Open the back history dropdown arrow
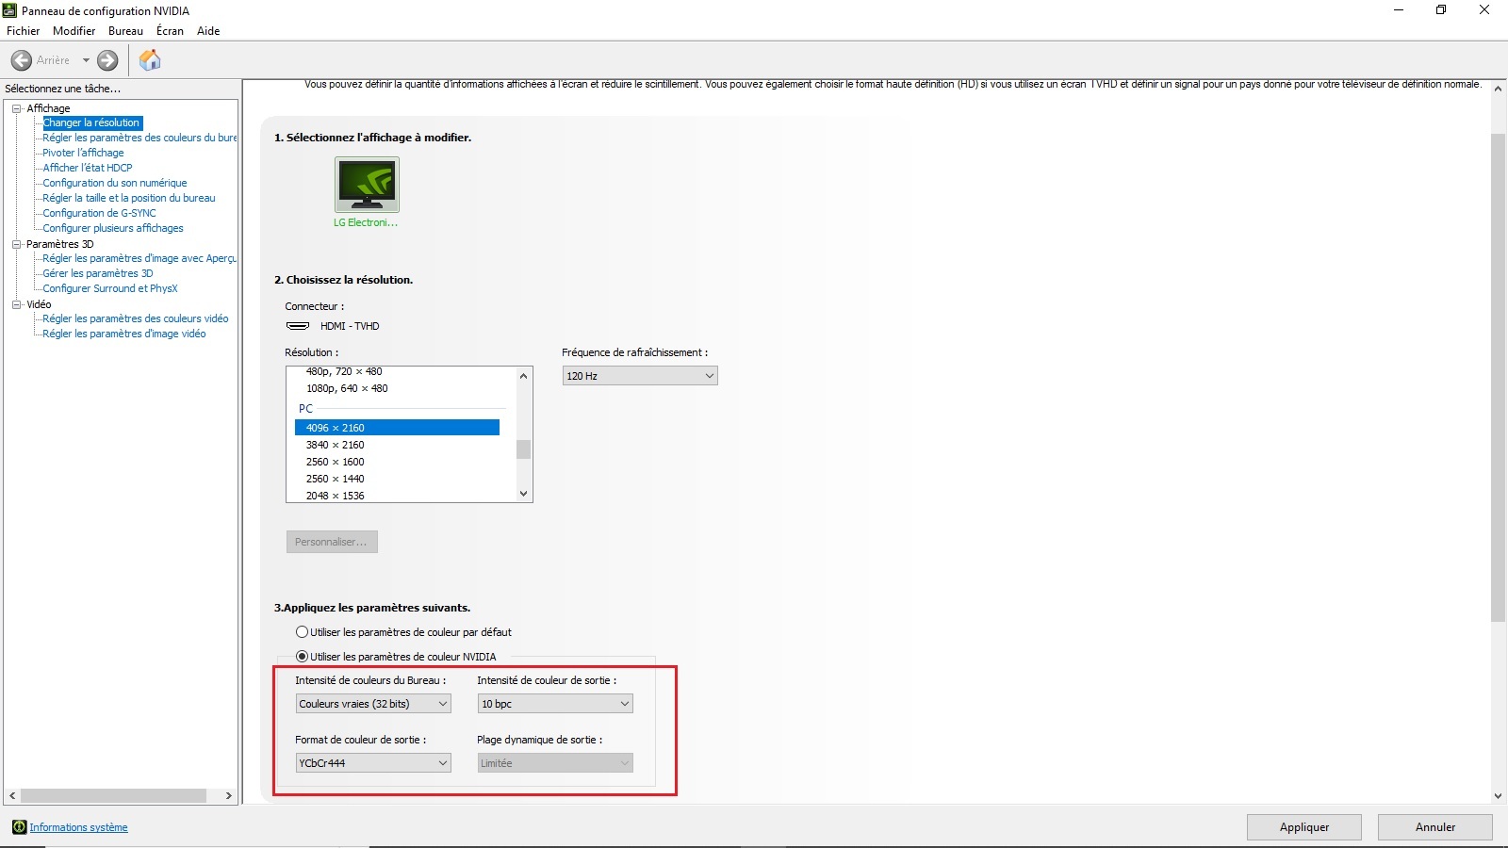 coord(86,60)
